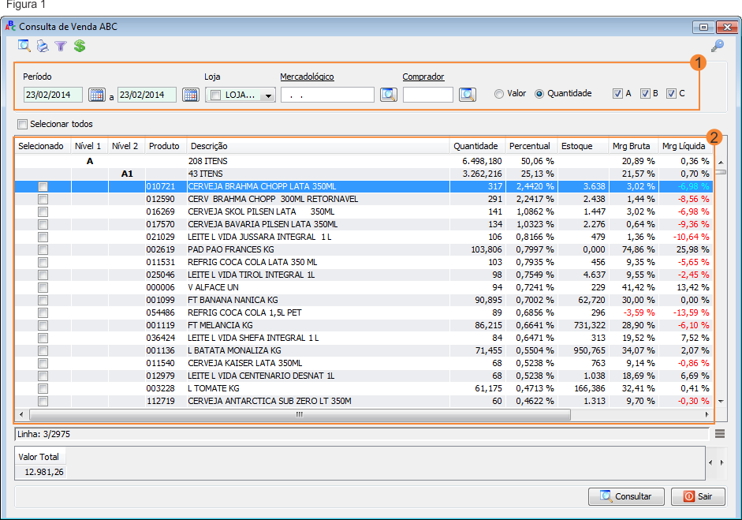Sort by the Mrg Bruta column header

633,146
